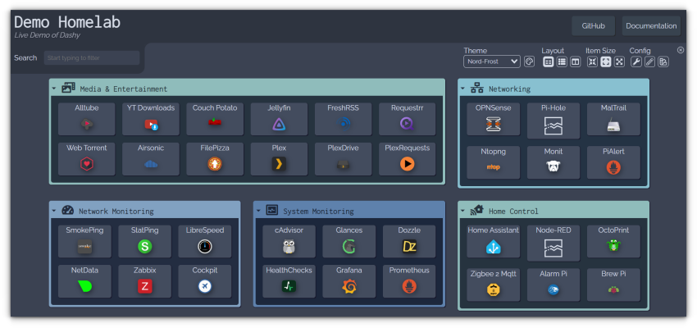Image resolution: width=697 pixels, height=328 pixels.
Task: Set item size to large
Action: click(x=619, y=61)
